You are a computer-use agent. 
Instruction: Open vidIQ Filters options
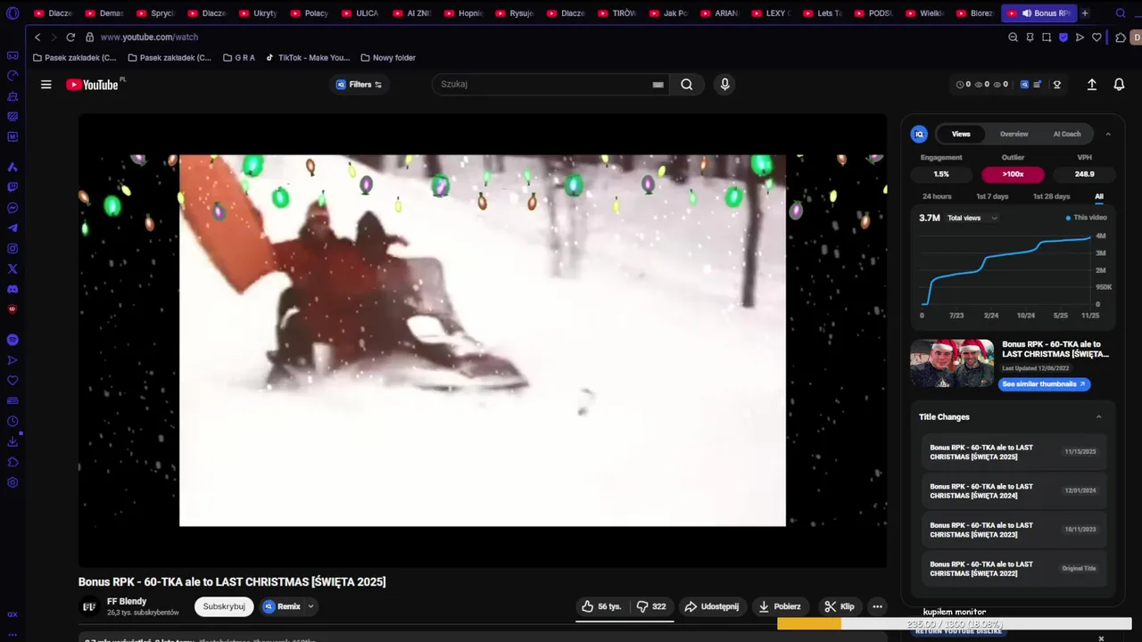pyautogui.click(x=359, y=85)
